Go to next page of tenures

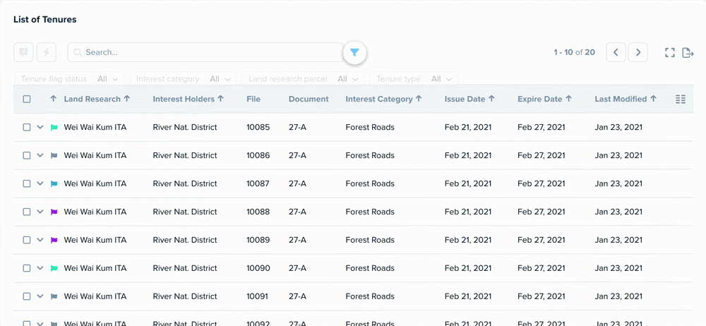click(638, 52)
